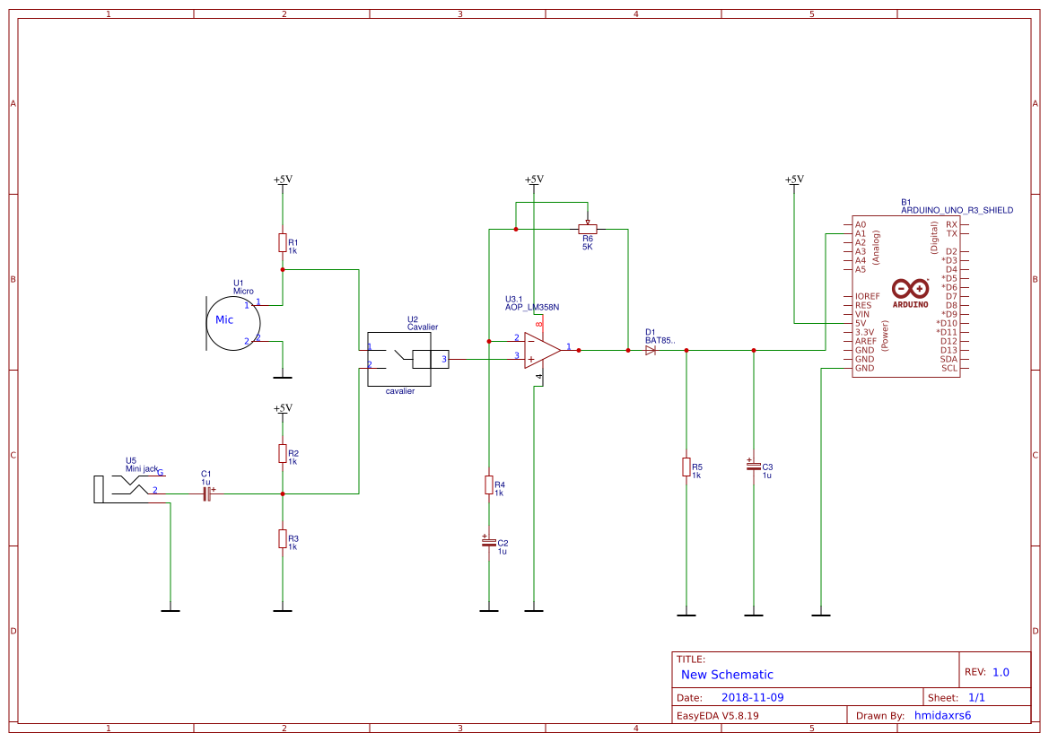The height and width of the screenshot is (742, 1049).
Task: Select capacitor symbol C3
Action: pyautogui.click(x=754, y=467)
